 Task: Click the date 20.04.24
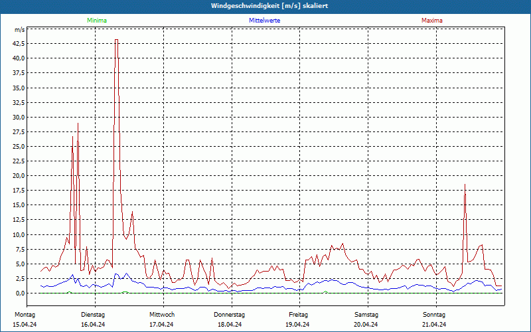coord(366,325)
